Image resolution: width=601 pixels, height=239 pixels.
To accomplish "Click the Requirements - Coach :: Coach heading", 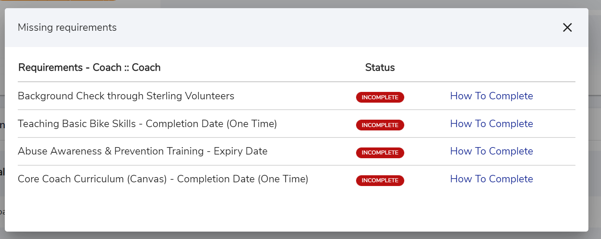I will [x=89, y=67].
